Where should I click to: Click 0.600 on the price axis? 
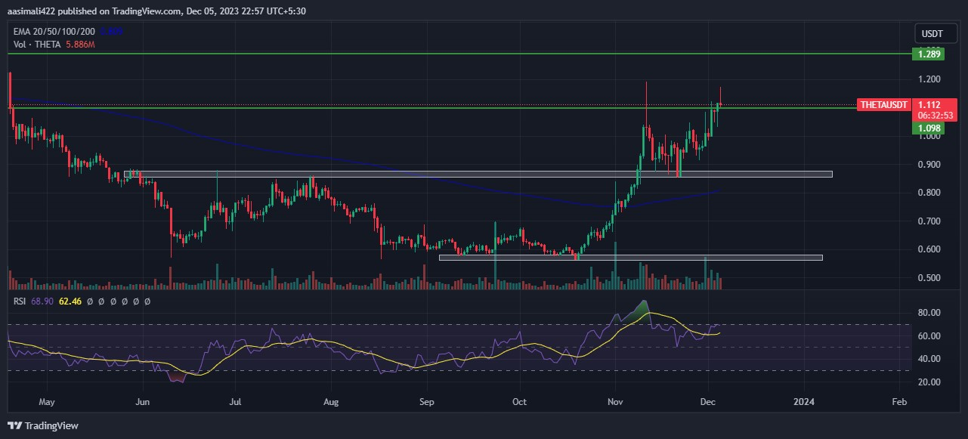[929, 249]
